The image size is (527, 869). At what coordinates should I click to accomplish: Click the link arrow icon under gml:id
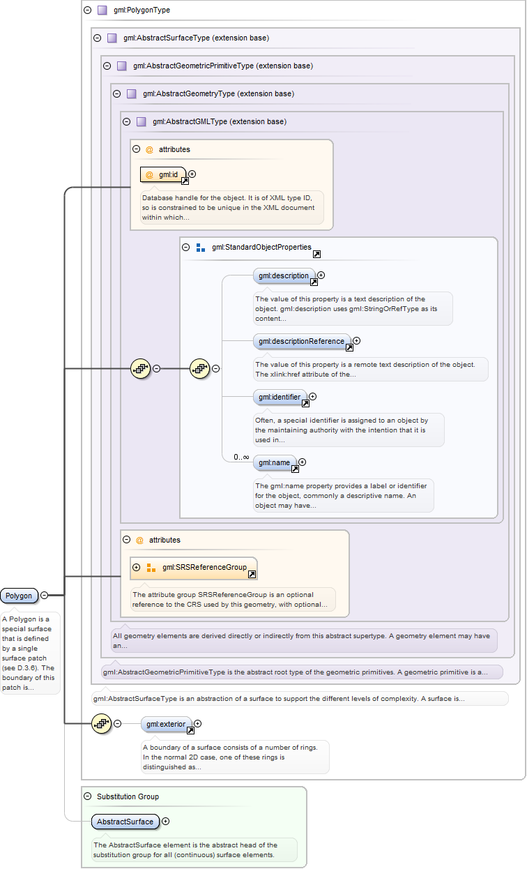click(185, 181)
